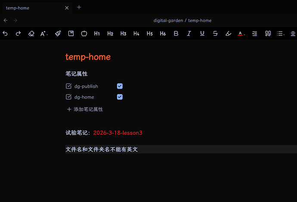297x202 pixels.
Task: Select the format painter brush icon
Action: coord(58,34)
